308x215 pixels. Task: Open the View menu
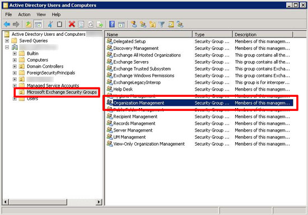[41, 15]
